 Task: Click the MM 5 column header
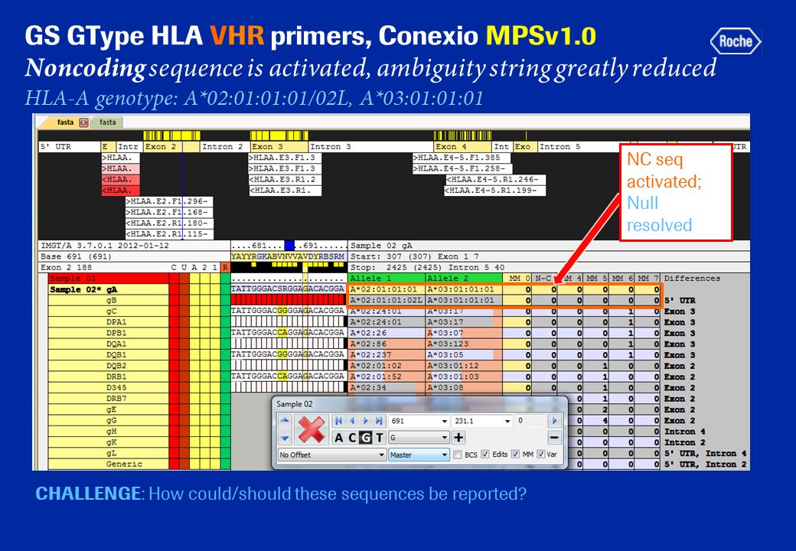(x=596, y=278)
